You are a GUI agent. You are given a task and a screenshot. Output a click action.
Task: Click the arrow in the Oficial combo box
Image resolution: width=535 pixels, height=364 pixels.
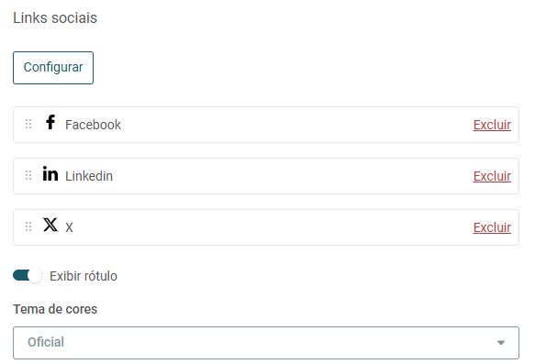[500, 343]
